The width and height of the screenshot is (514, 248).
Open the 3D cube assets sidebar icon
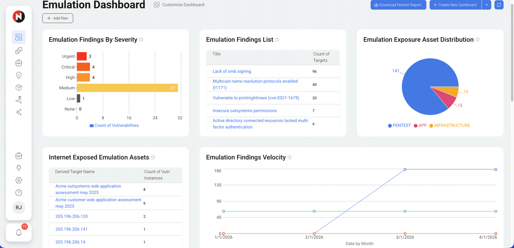(x=19, y=88)
